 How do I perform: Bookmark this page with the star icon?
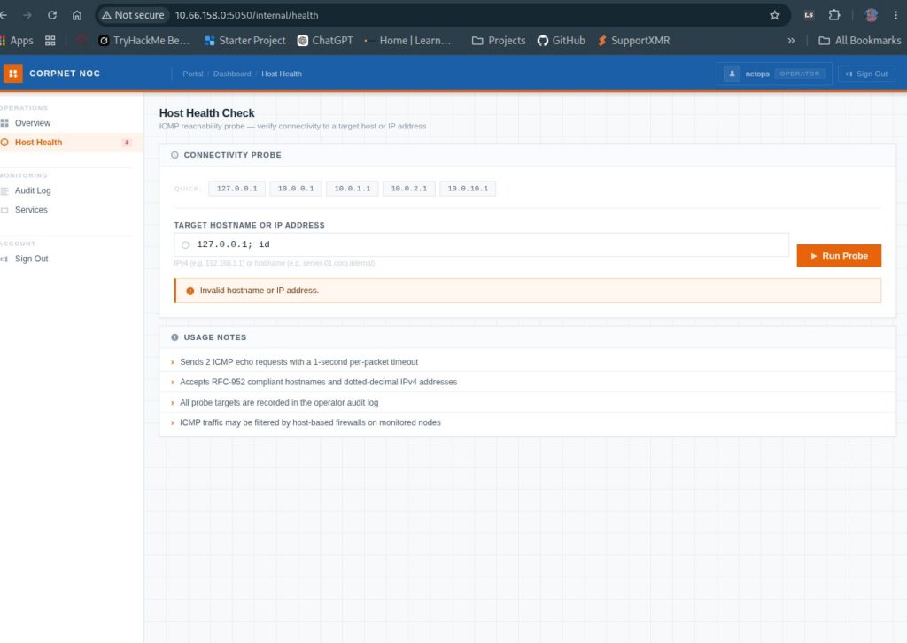774,15
